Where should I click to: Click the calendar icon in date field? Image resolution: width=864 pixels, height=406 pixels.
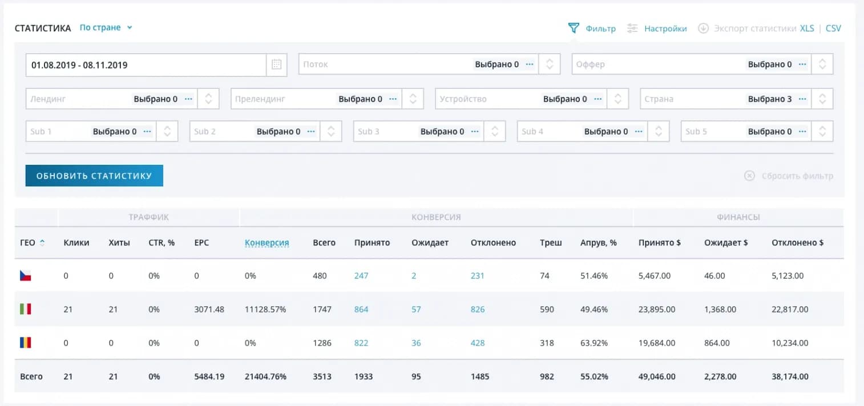coord(276,64)
